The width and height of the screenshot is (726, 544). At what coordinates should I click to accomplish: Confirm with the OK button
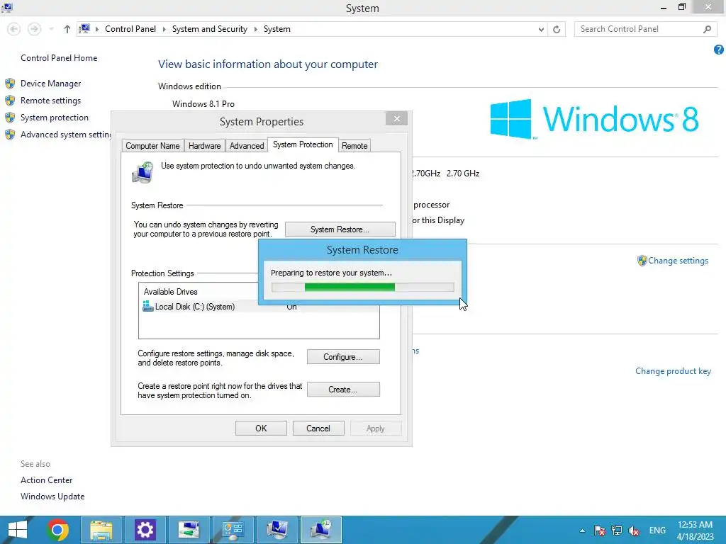[261, 429]
